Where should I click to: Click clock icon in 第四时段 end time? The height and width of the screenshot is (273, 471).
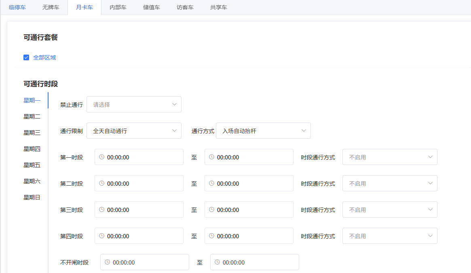212,236
